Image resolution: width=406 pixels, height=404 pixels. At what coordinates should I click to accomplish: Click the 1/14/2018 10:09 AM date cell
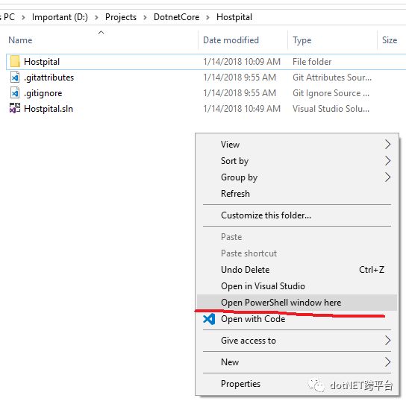pos(242,62)
